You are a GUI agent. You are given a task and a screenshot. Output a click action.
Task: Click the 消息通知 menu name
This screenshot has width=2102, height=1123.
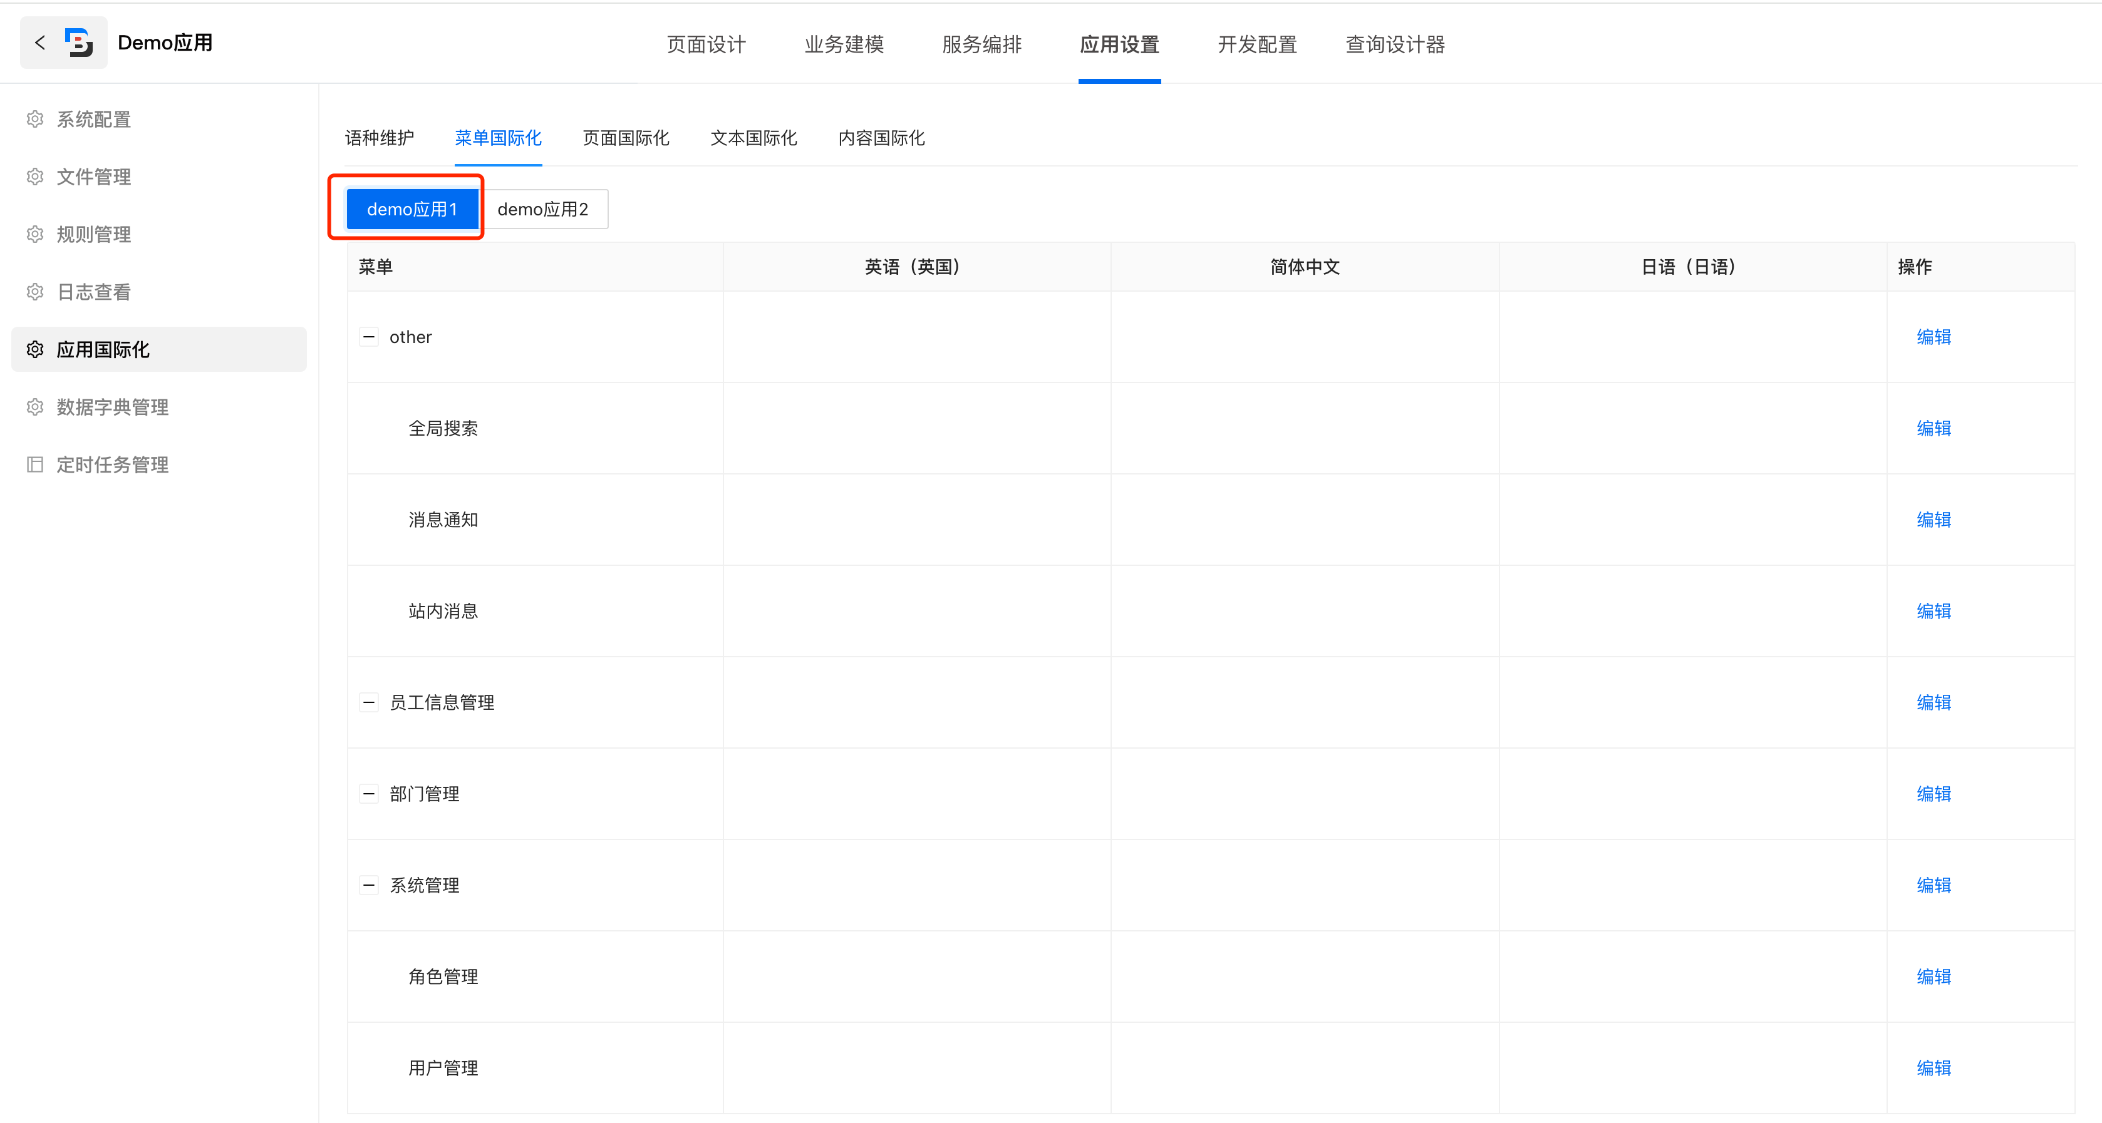tap(443, 520)
